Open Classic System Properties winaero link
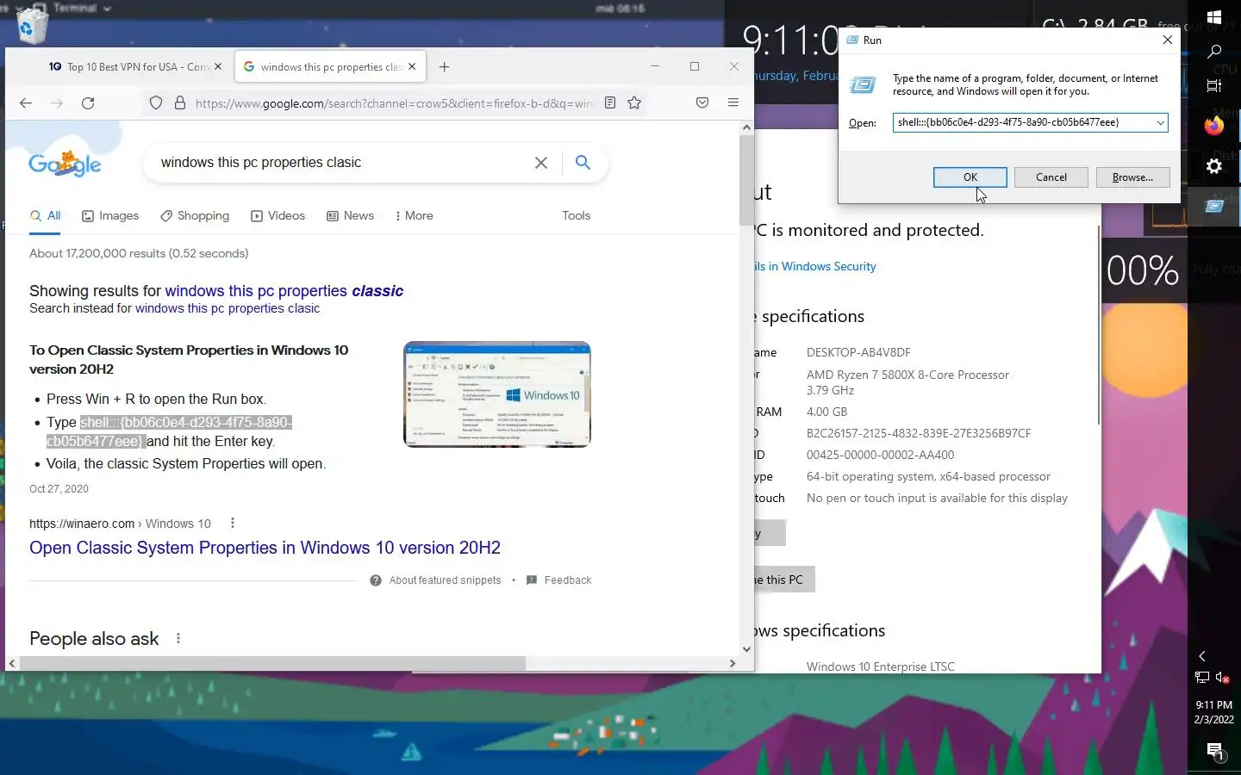Screen dimensions: 1241x775 click(265, 548)
